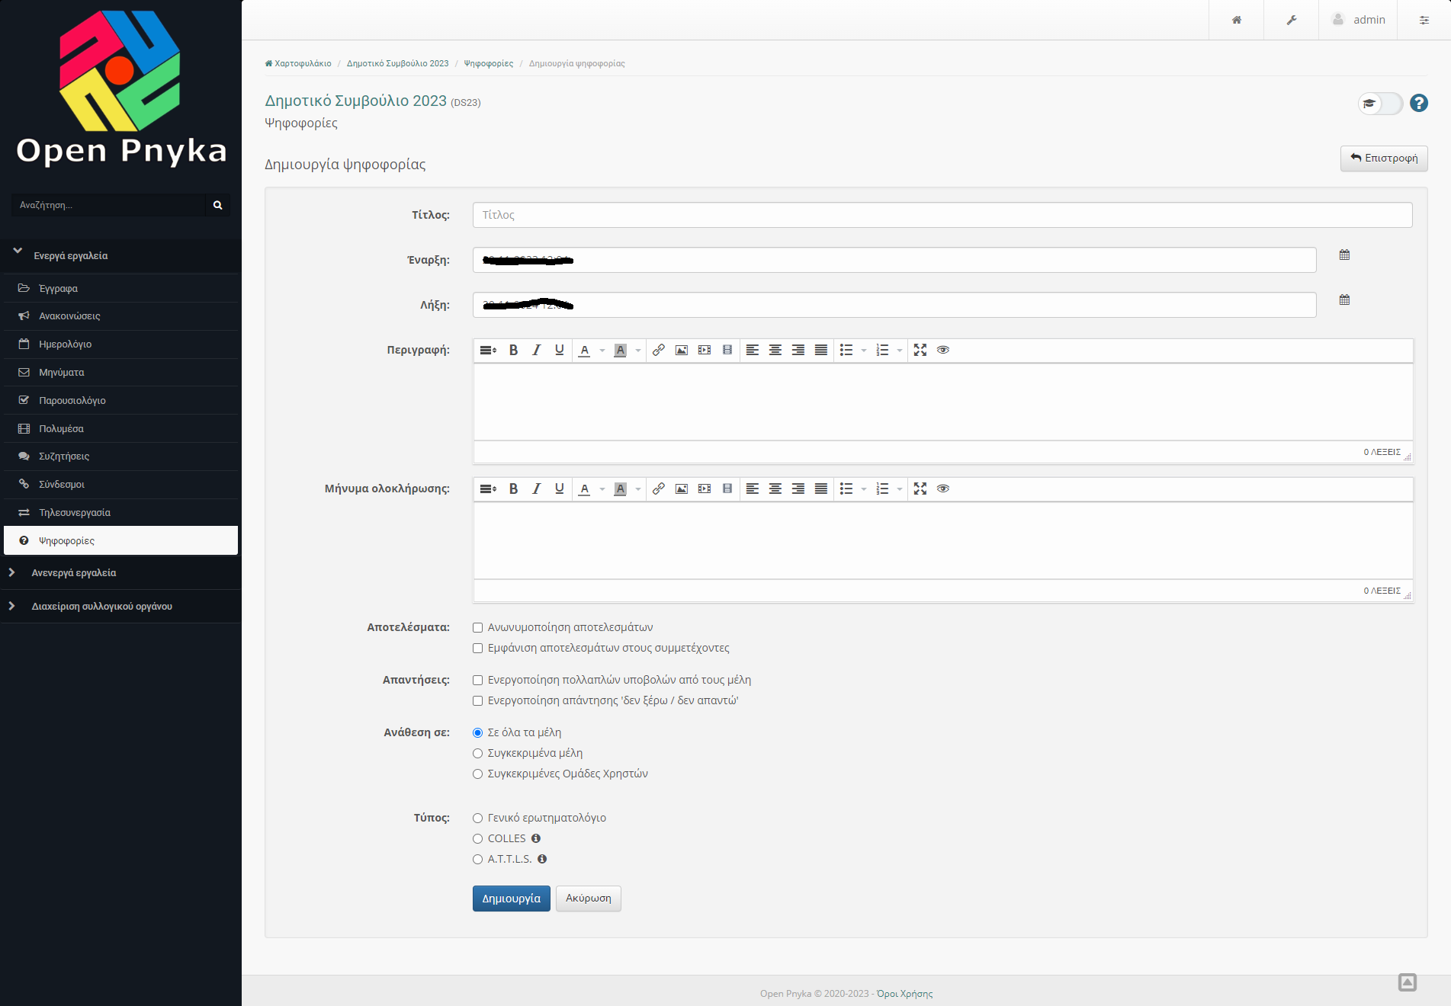
Task: Click A.T.T.L.S. info icon
Action: point(542,859)
